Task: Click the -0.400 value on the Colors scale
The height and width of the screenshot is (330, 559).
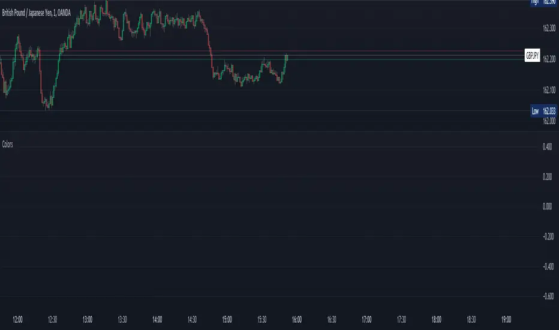Action: point(546,266)
